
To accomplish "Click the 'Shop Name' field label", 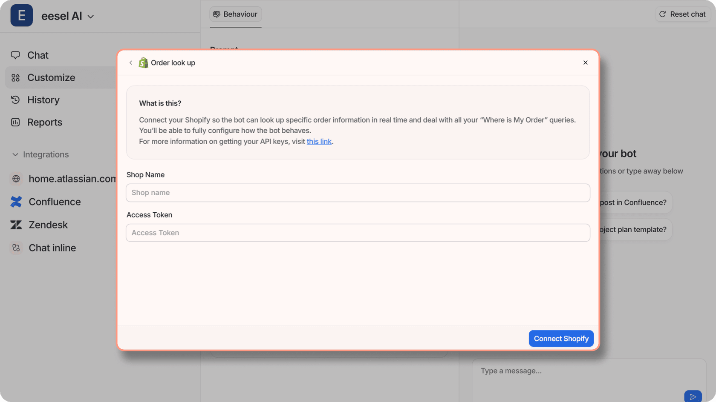I will (x=145, y=175).
